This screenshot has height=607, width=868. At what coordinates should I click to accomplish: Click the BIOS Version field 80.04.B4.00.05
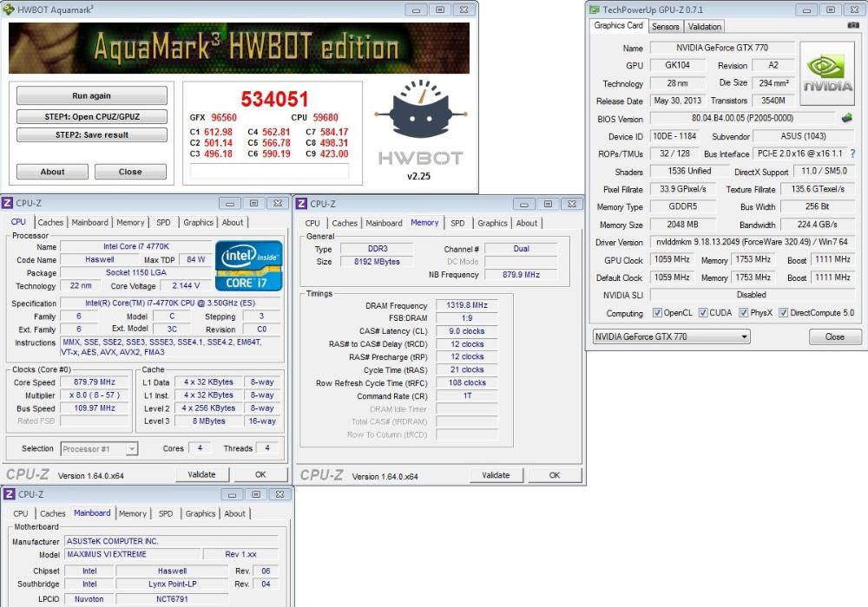742,118
